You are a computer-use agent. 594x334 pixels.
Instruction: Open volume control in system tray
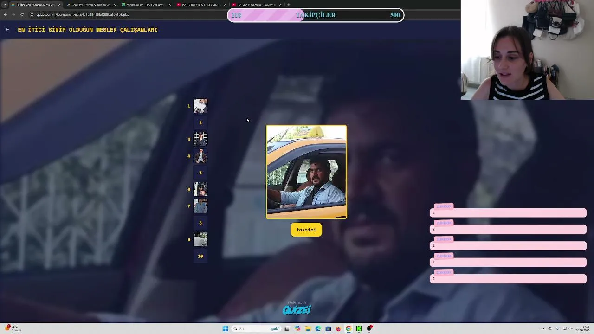point(571,328)
